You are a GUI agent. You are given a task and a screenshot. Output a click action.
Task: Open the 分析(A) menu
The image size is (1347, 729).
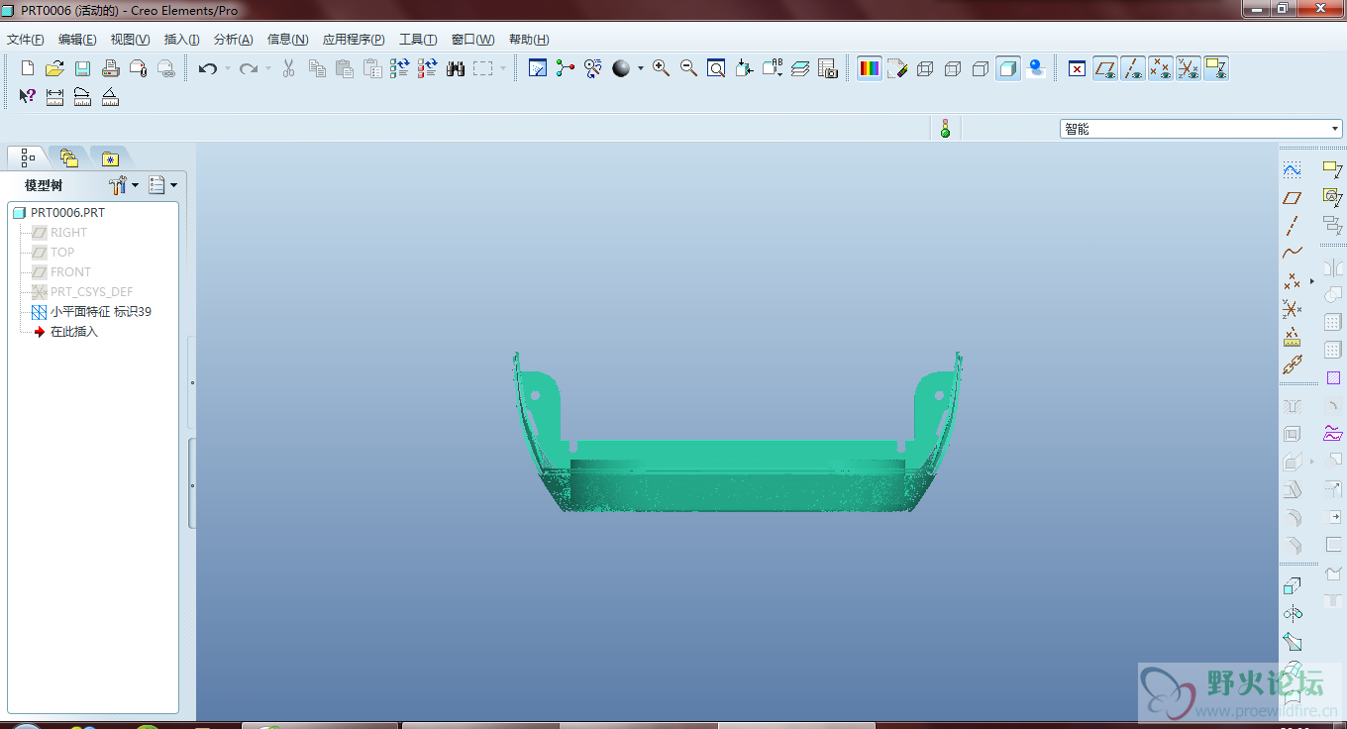233,40
